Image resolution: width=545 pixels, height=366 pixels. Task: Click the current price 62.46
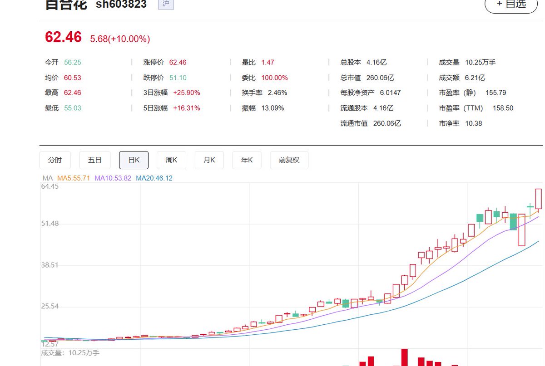63,37
